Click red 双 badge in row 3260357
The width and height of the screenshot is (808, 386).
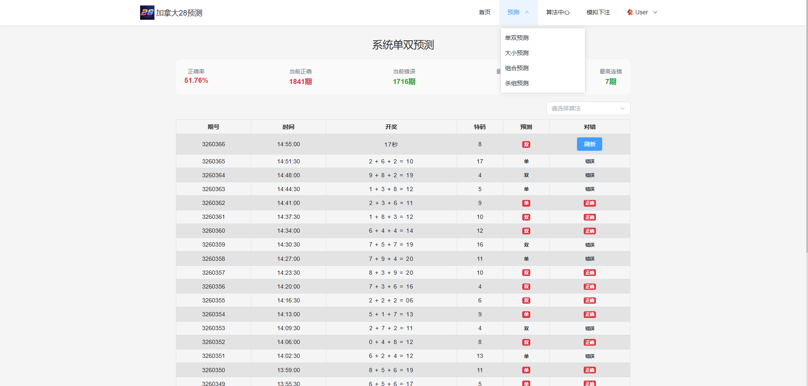tap(526, 273)
